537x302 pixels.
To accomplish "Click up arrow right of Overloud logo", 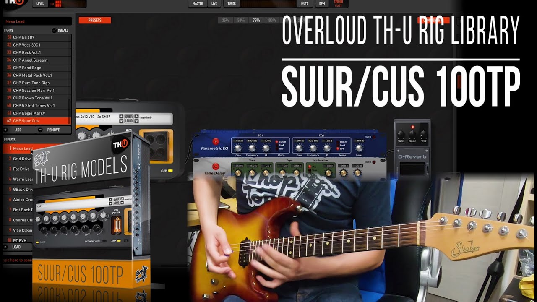I will coord(136,116).
